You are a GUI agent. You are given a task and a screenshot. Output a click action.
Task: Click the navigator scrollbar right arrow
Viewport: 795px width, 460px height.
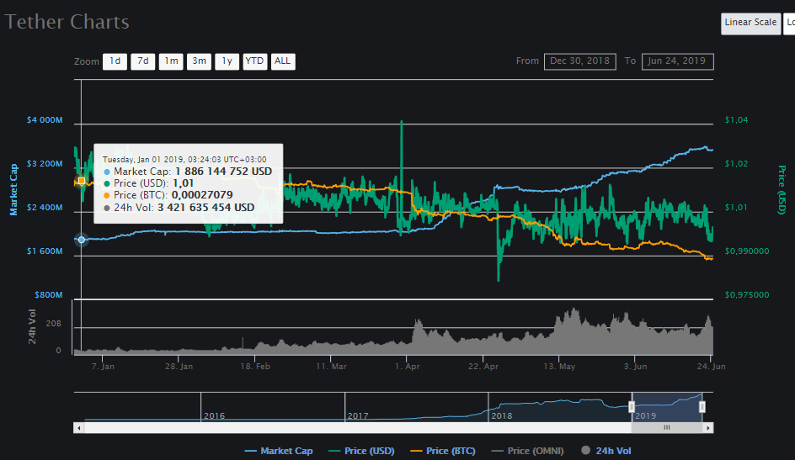(x=709, y=427)
